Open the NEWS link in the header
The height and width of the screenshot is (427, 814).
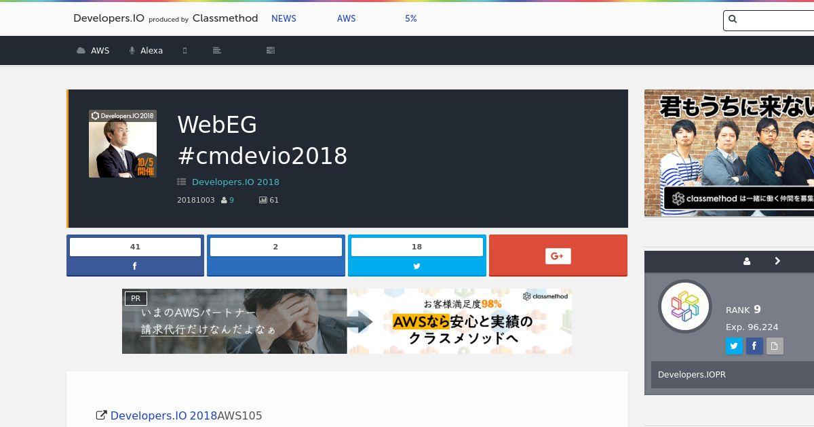[284, 18]
